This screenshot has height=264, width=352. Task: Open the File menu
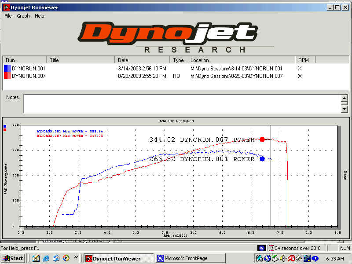coord(8,16)
